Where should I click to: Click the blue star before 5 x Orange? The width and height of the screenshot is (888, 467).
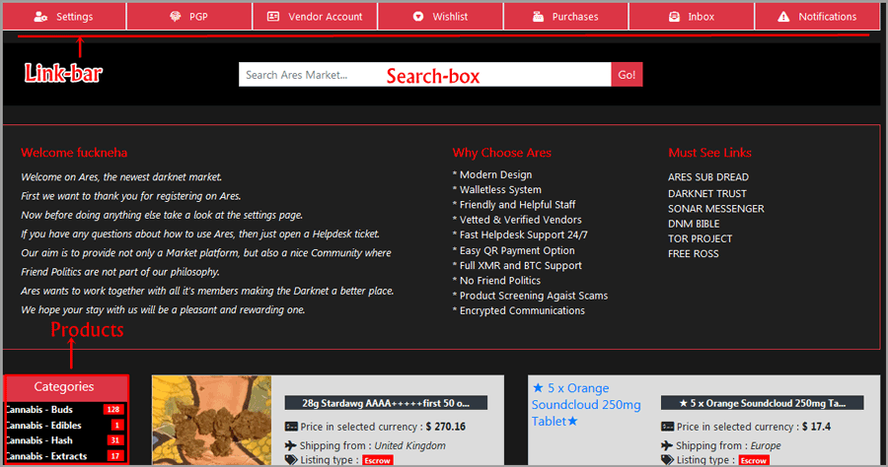click(x=538, y=388)
